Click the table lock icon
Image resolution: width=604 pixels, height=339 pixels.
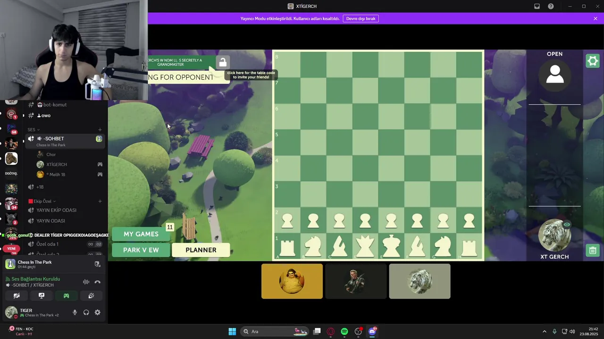pyautogui.click(x=223, y=62)
